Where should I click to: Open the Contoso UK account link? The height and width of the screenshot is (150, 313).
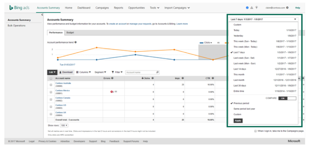click(61, 112)
